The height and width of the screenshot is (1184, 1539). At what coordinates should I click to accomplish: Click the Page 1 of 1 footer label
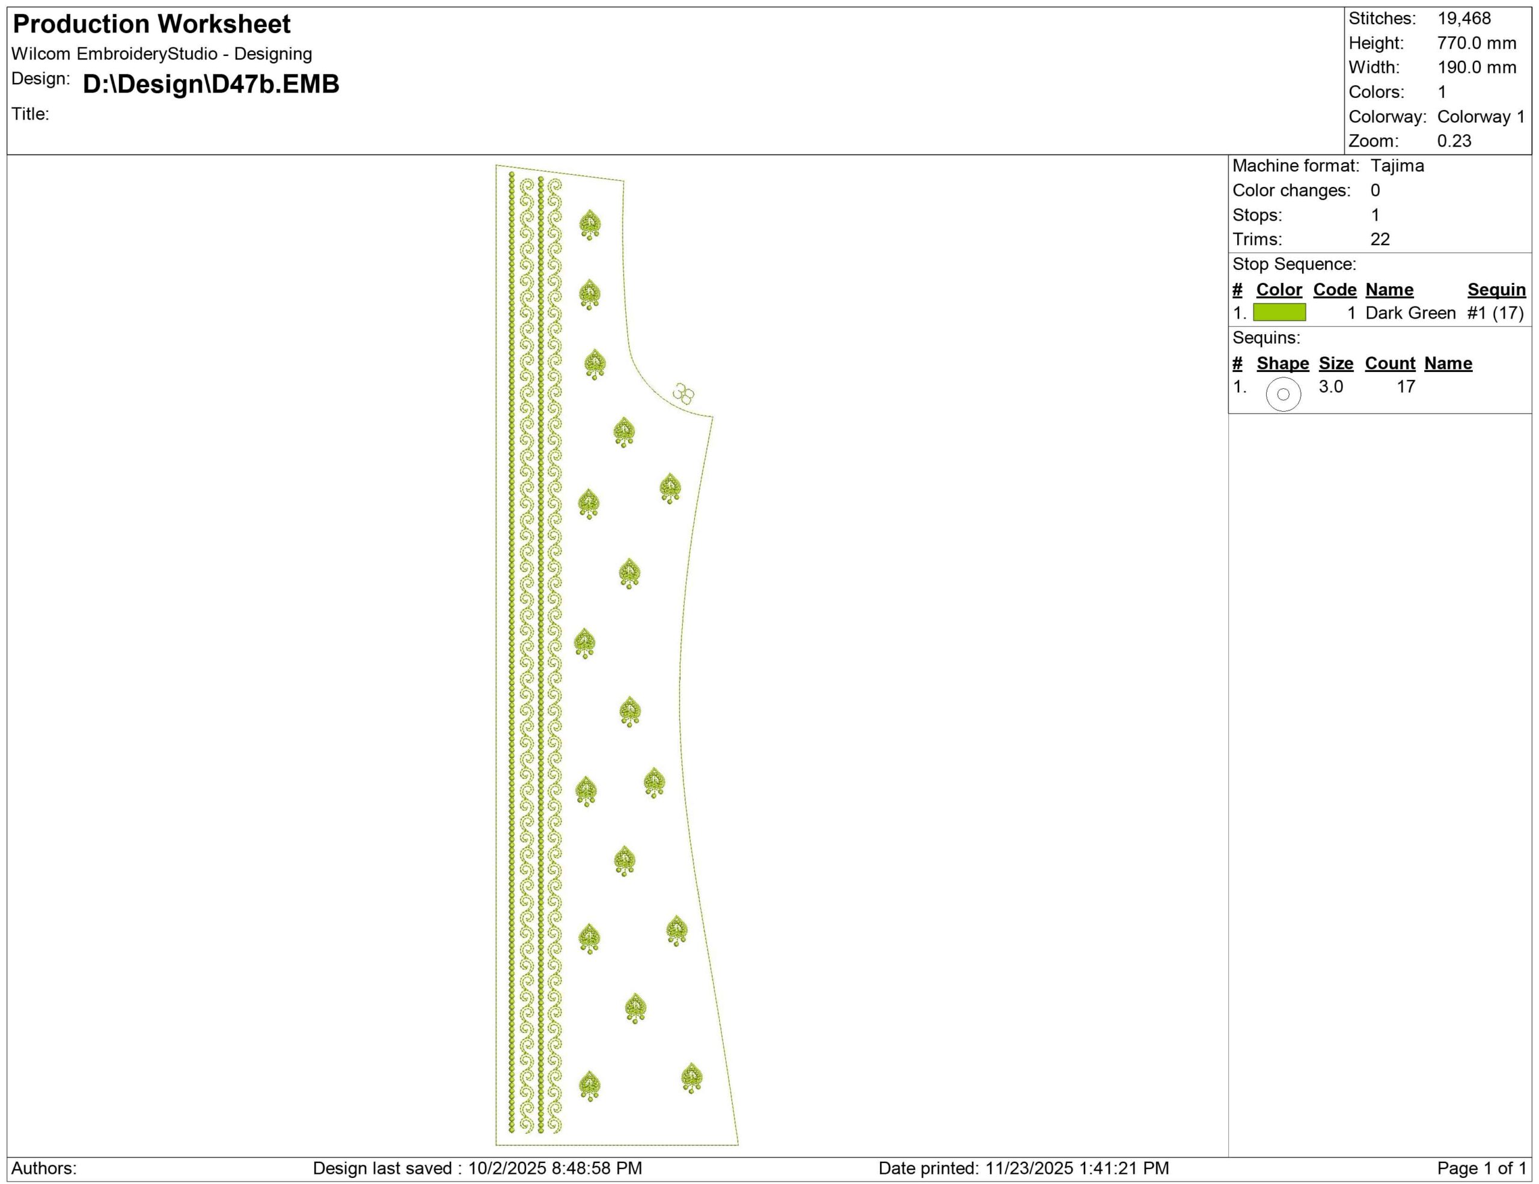[x=1481, y=1168]
